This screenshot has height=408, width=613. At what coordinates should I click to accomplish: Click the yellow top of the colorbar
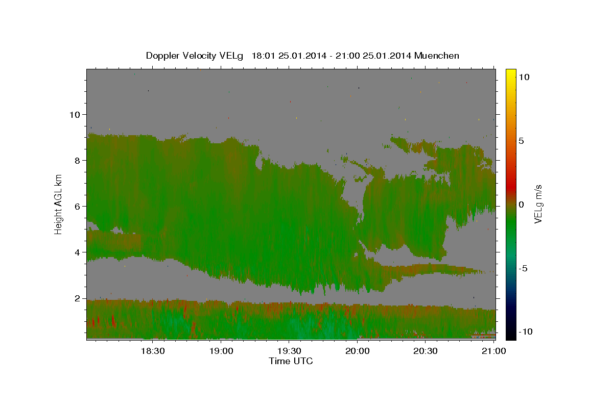point(511,74)
